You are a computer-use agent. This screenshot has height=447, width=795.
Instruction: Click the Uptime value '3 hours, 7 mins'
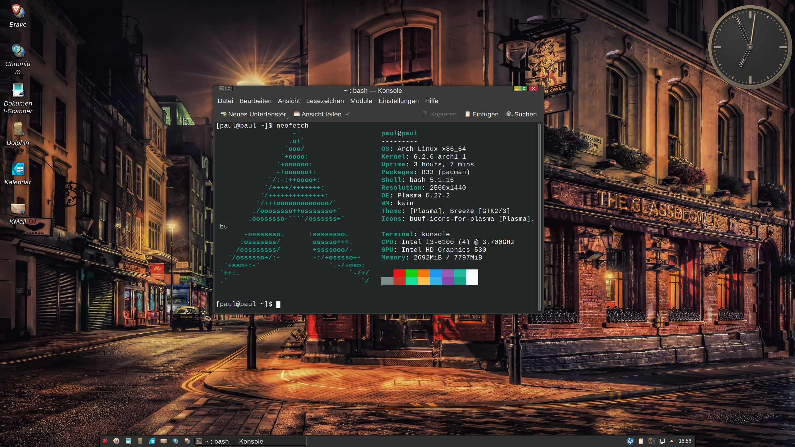(x=444, y=165)
